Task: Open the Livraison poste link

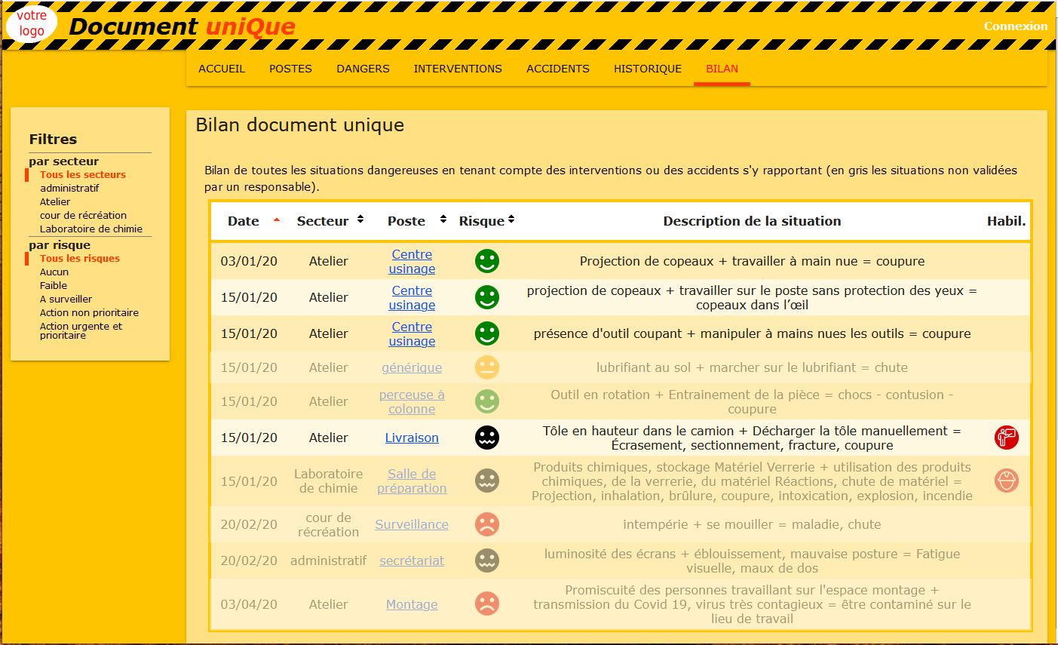Action: (412, 438)
